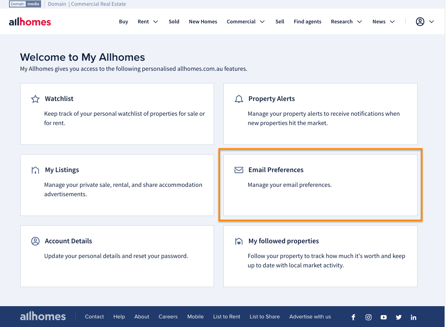
Task: Click the footer Careers link
Action: (168, 317)
